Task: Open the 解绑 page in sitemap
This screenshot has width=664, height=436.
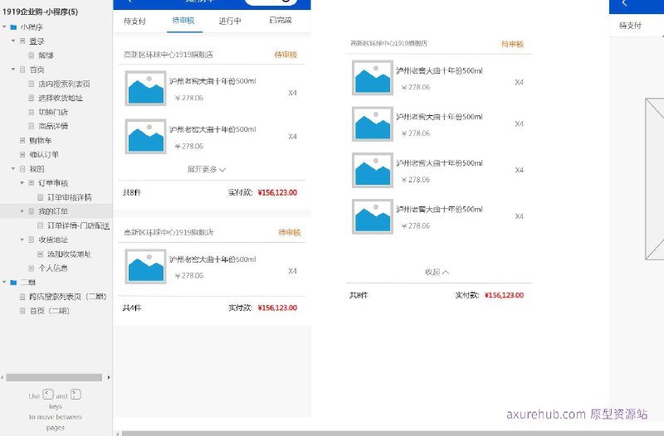Action: pyautogui.click(x=46, y=56)
